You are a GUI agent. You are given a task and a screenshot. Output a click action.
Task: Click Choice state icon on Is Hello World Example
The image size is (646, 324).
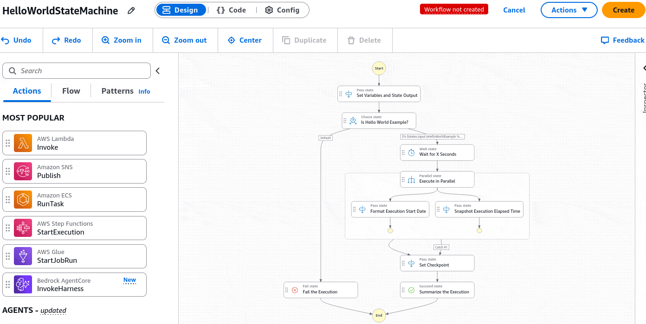(x=353, y=121)
